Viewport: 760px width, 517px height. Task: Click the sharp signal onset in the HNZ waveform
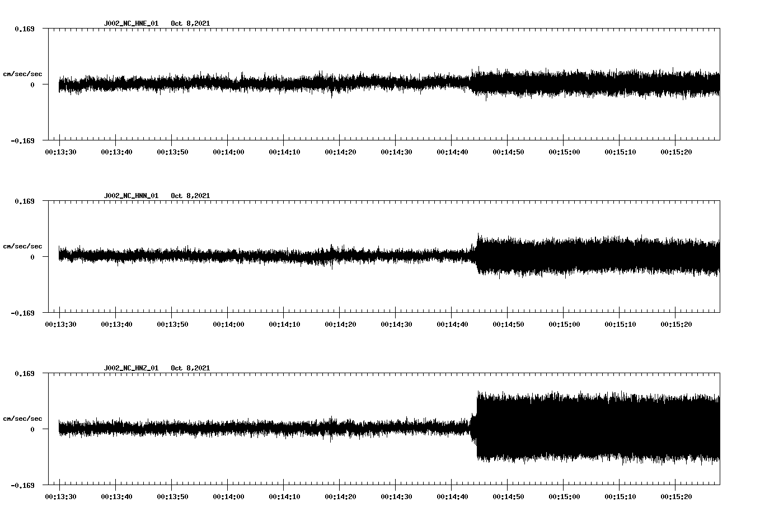[476, 428]
